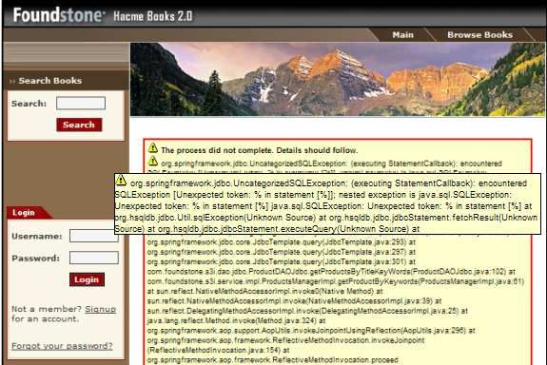Open the Browse Books tab
This screenshot has width=547, height=365.
(x=480, y=35)
